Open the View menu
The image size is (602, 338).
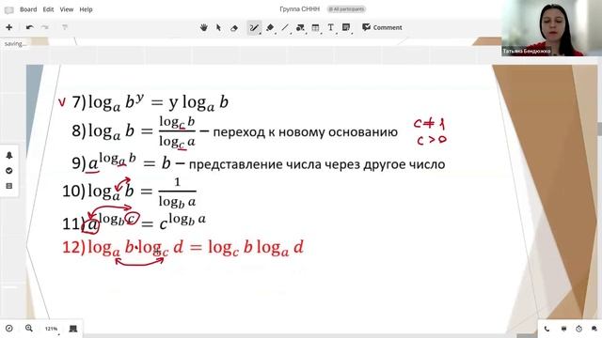(67, 9)
